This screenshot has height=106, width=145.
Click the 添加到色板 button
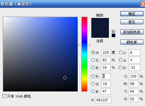pyautogui.click(x=132, y=32)
